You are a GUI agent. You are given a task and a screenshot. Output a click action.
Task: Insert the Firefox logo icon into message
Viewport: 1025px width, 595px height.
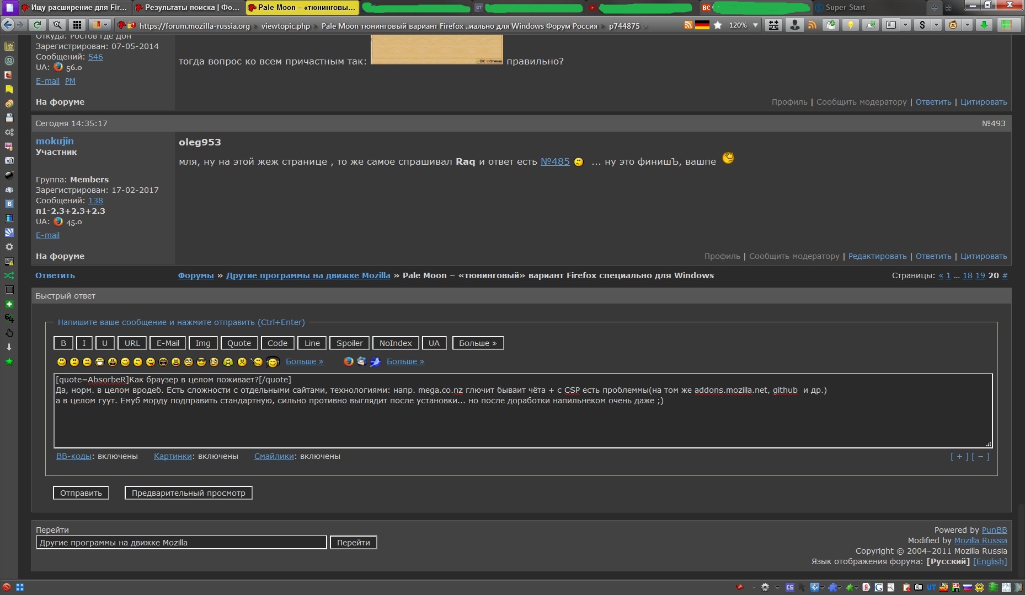[x=348, y=361]
